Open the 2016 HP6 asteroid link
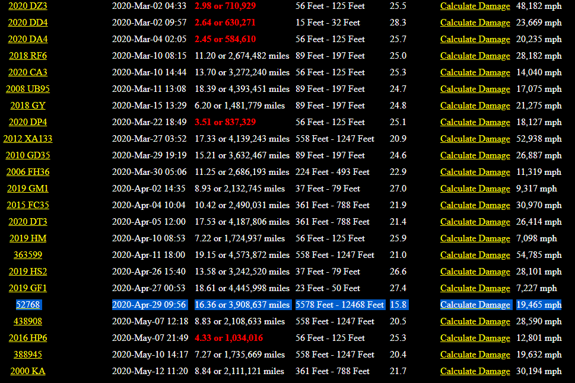This screenshot has height=383, width=575. point(28,338)
